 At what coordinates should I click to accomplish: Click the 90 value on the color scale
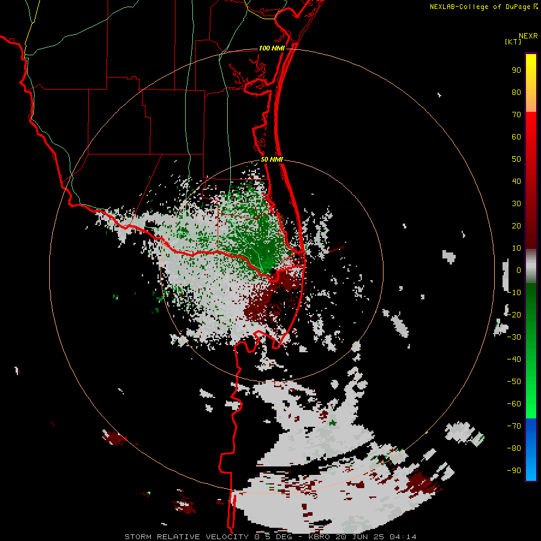pyautogui.click(x=516, y=70)
